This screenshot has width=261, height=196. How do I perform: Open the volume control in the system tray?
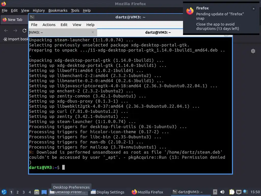[222, 192]
